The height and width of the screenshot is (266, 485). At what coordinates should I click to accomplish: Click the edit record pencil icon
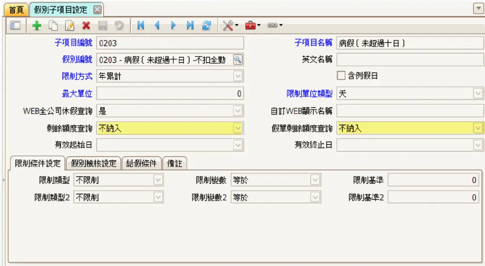(x=70, y=26)
